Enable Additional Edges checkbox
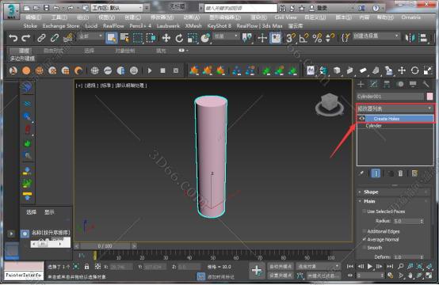The height and width of the screenshot is (285, 439). (x=365, y=231)
